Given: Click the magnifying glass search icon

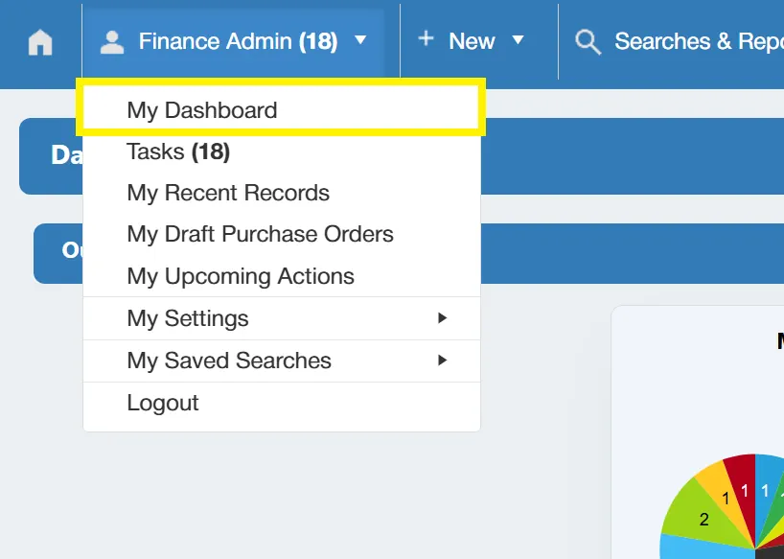Looking at the screenshot, I should click(x=588, y=42).
